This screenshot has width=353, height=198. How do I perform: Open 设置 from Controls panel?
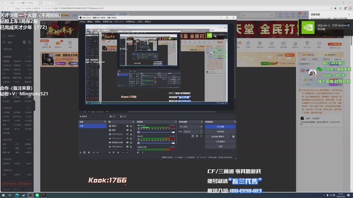click(x=220, y=147)
